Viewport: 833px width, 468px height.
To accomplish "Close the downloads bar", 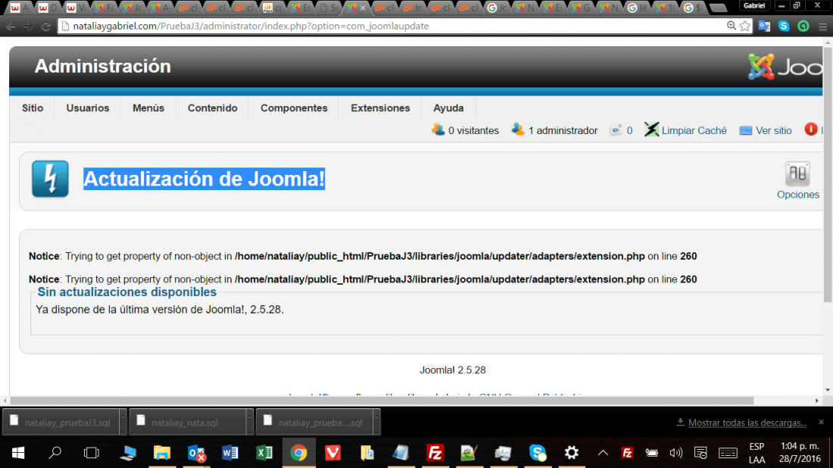I will [x=822, y=423].
